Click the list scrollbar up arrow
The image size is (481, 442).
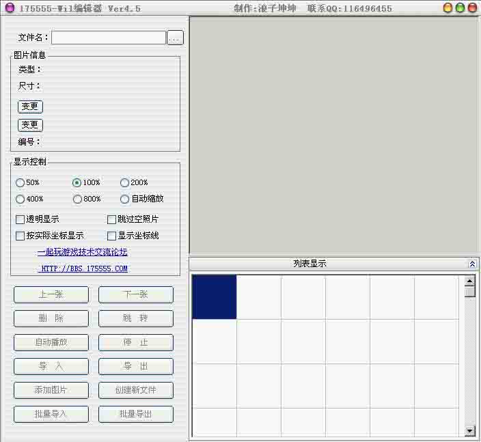469,281
